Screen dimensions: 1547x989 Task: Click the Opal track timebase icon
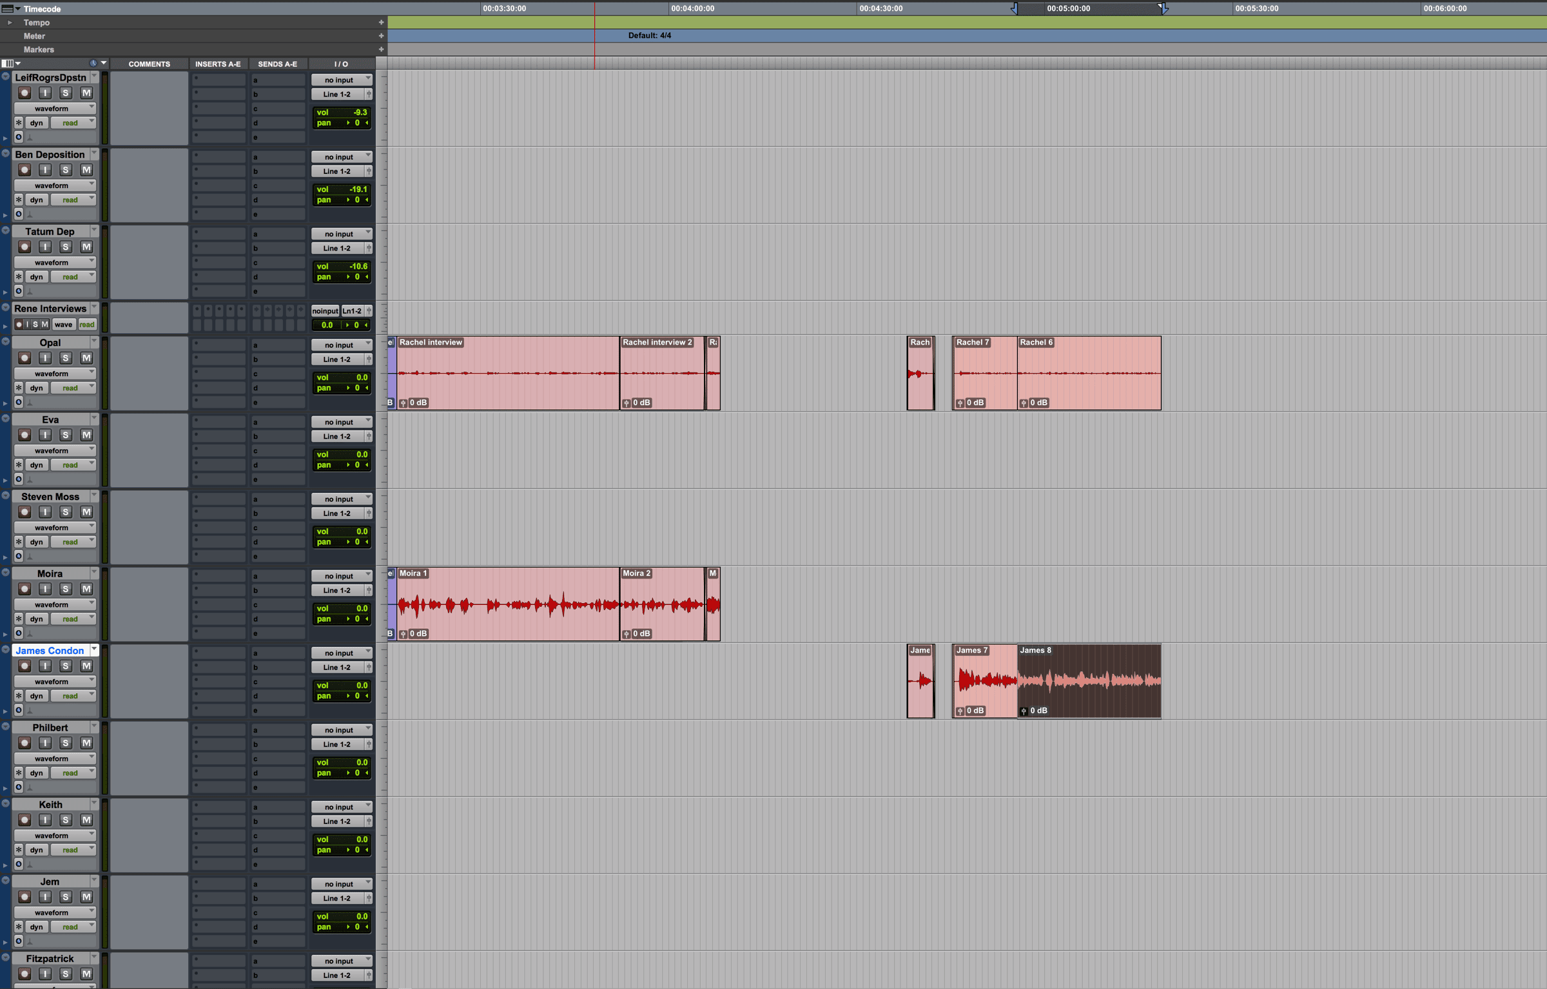point(19,402)
